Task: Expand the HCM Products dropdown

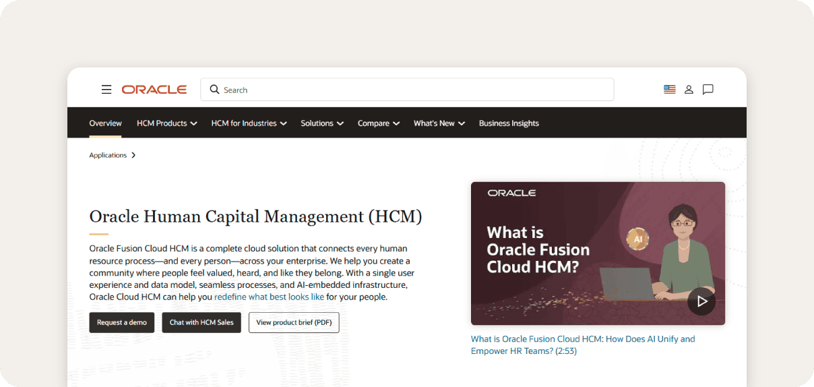Action: (166, 123)
